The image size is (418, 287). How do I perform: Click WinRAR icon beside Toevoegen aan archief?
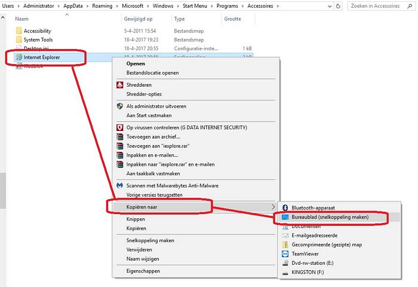pyautogui.click(x=120, y=137)
